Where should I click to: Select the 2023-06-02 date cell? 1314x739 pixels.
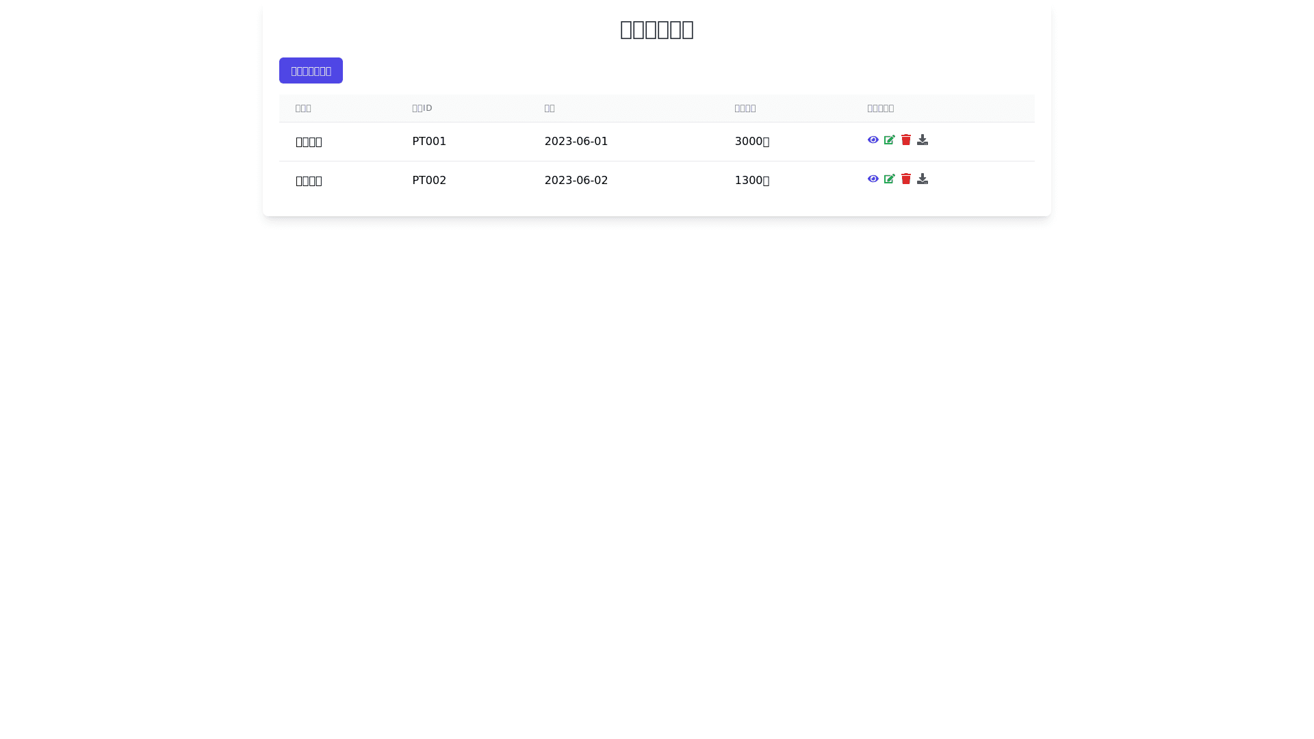point(576,180)
